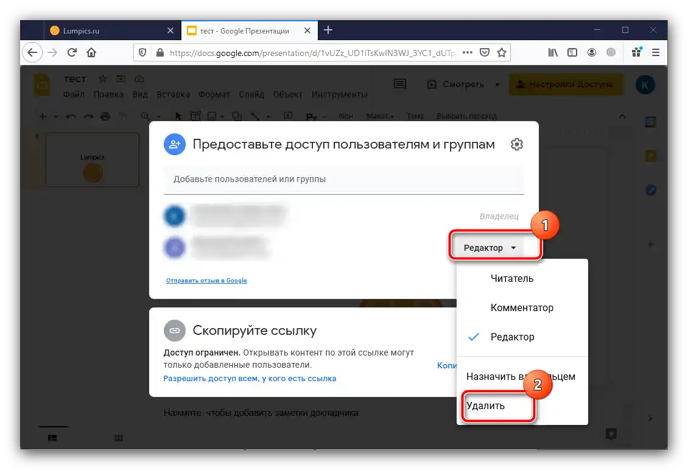Viewport: 688px width, 470px height.
Task: Open sharing settings gear icon in dialog
Action: [516, 144]
